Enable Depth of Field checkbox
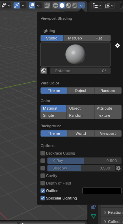This screenshot has height=224, width=123. [43, 183]
